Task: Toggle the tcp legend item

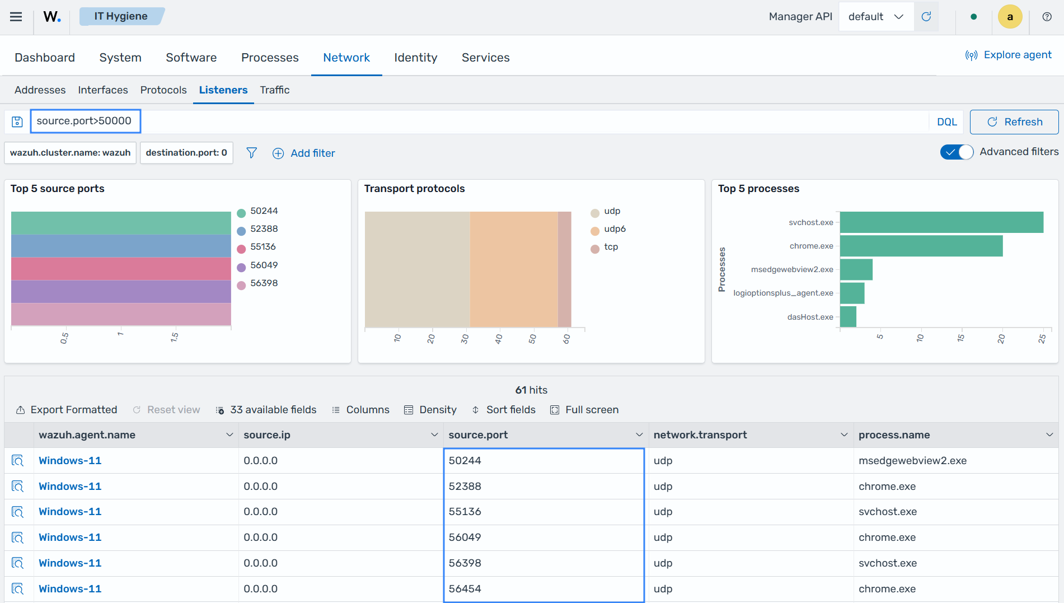Action: (604, 247)
